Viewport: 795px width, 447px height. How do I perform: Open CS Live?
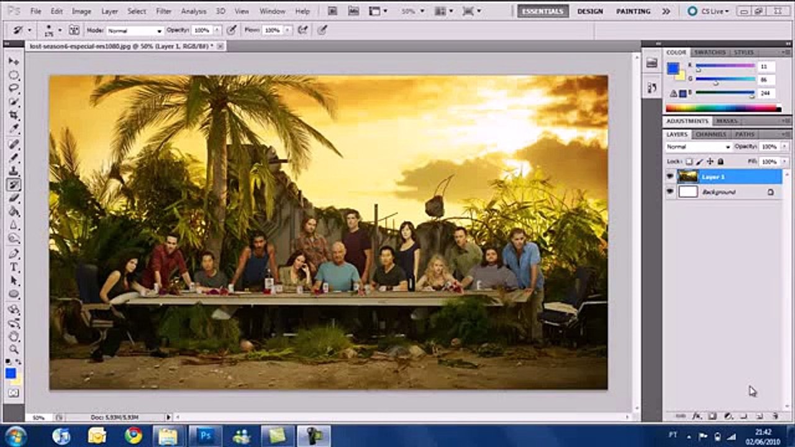[709, 11]
